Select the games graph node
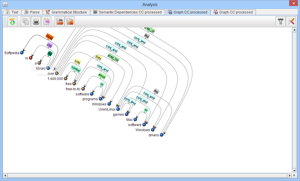300x181 pixels. 127,114
